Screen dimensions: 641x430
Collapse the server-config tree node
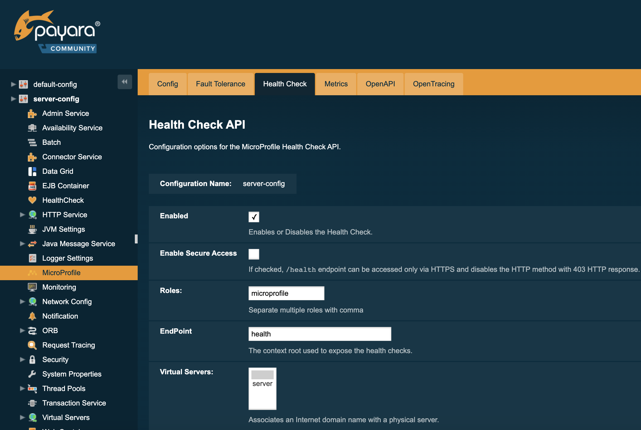pos(13,99)
